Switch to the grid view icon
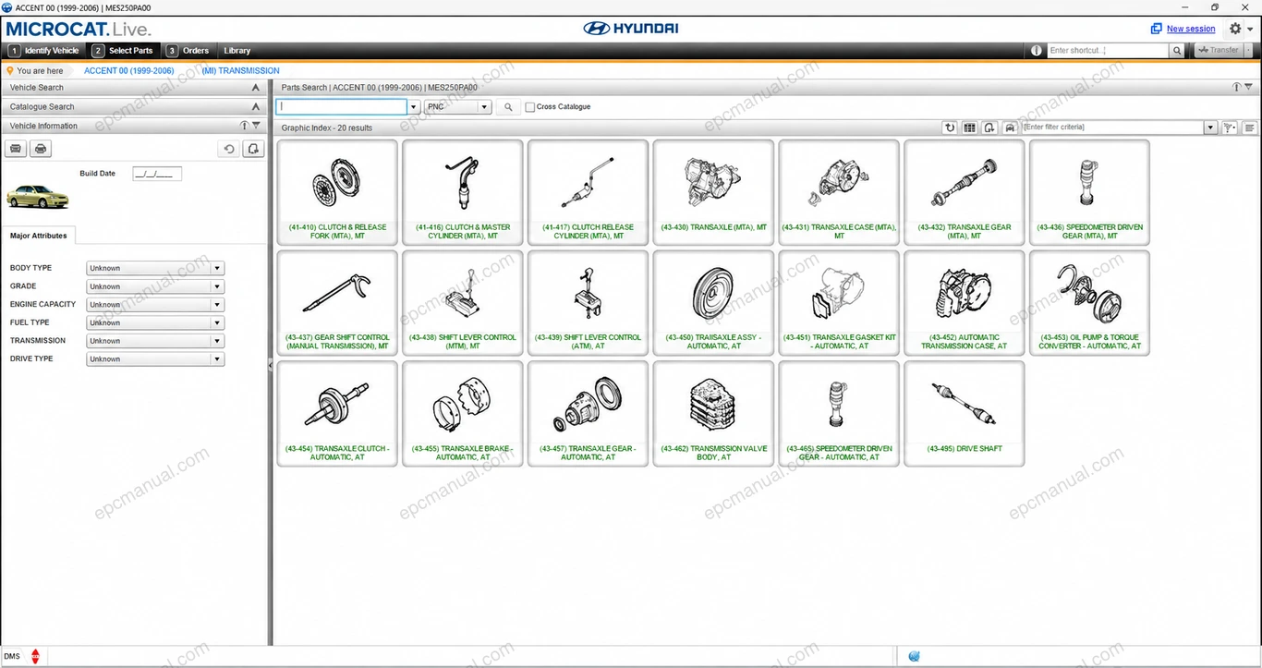Screen dimensions: 1262x668 (969, 128)
